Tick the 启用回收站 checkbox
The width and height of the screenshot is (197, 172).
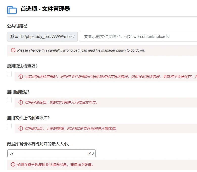pyautogui.click(x=9, y=100)
